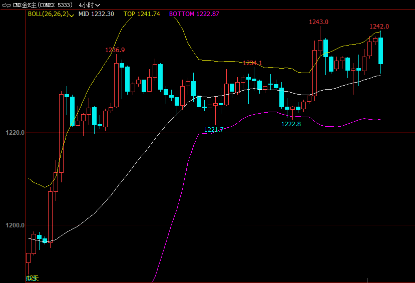415x283 pixels.
Task: Click the 1222.8 low price label
Action: coord(291,124)
